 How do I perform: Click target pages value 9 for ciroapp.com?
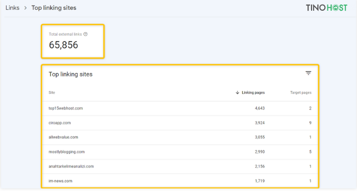coord(310,123)
